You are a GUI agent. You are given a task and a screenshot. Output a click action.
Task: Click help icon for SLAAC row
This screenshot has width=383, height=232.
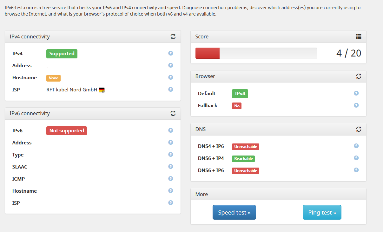pos(171,166)
